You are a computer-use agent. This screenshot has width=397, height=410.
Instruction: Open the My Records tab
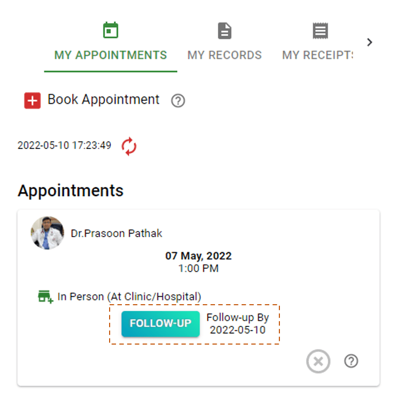tap(225, 55)
